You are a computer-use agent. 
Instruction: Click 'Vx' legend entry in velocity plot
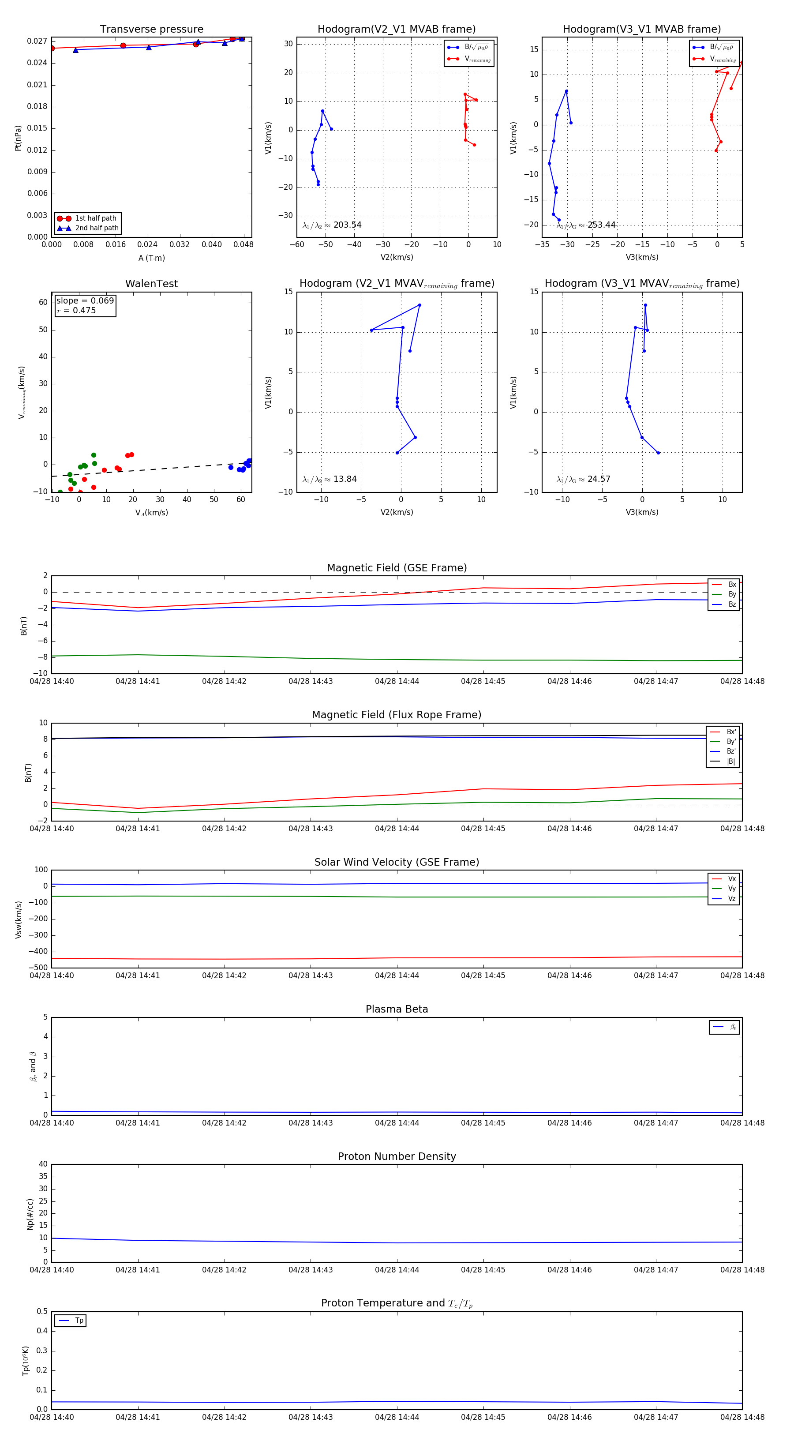pos(724,879)
